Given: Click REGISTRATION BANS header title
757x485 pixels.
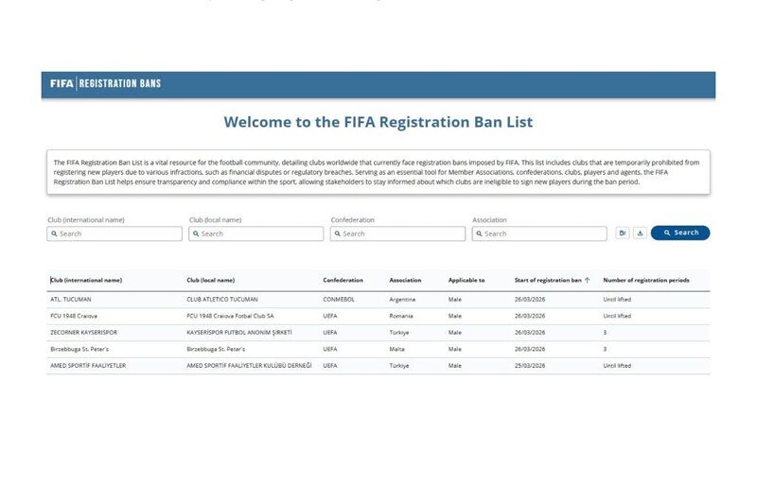Looking at the screenshot, I should [120, 83].
